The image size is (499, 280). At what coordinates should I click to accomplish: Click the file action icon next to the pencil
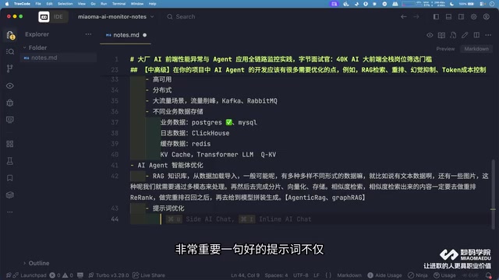point(453,35)
